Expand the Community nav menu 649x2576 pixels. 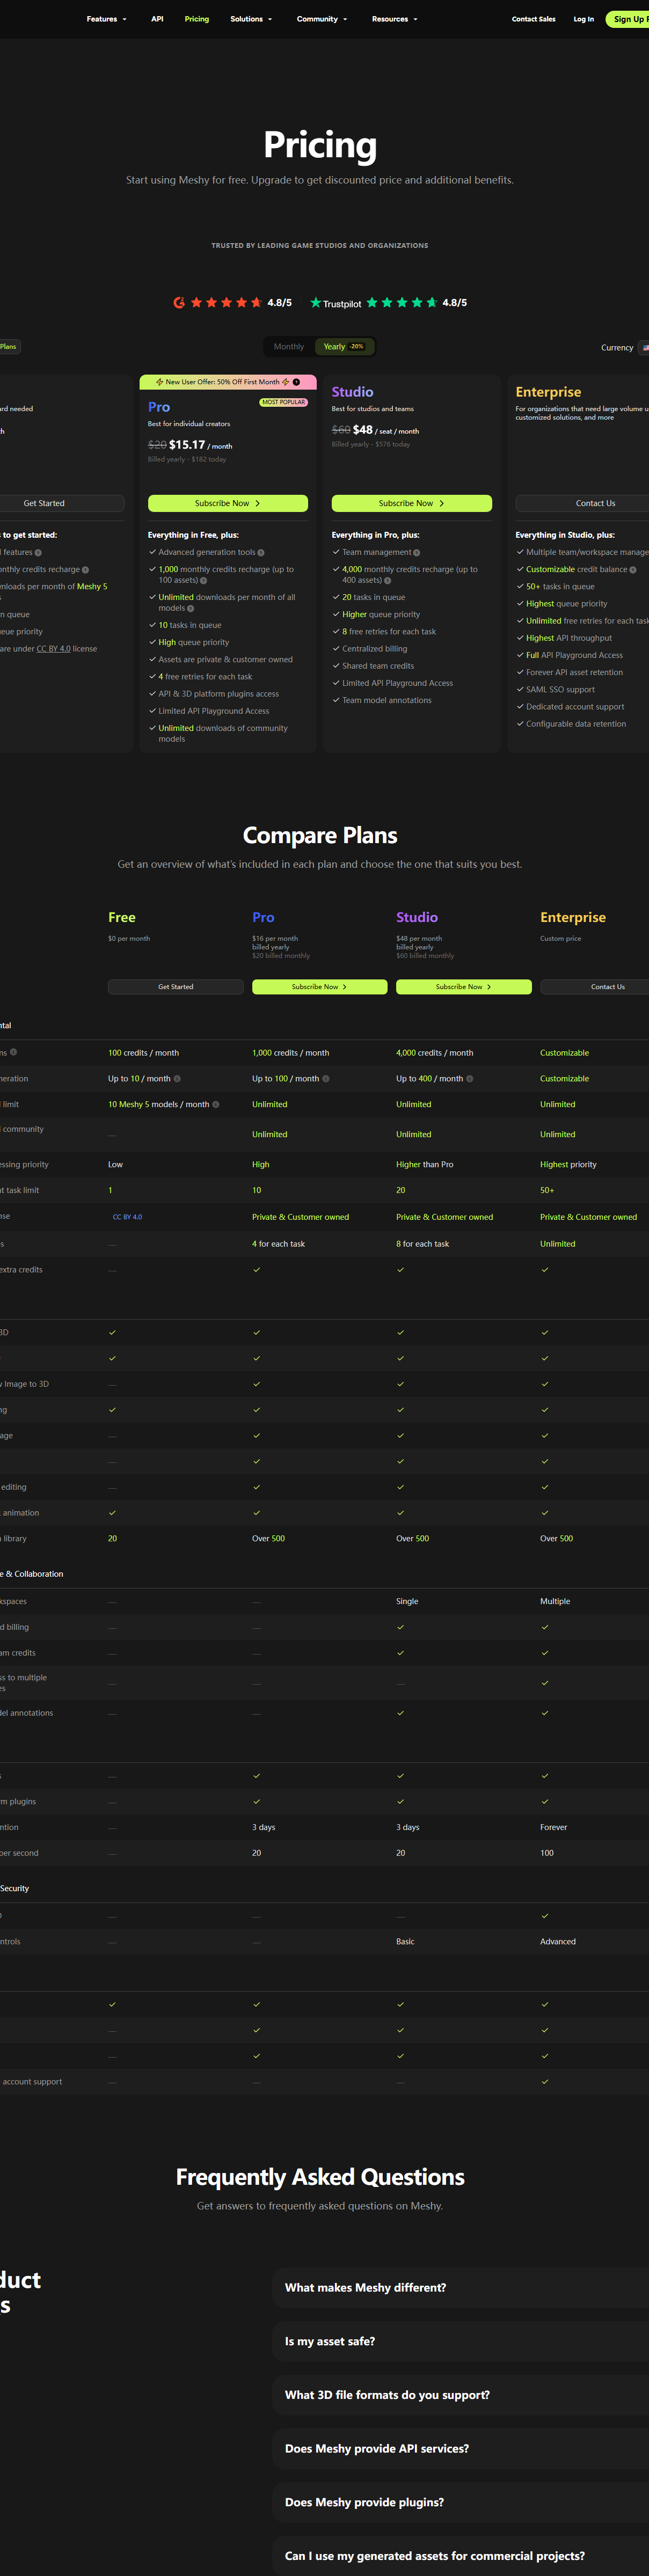322,19
